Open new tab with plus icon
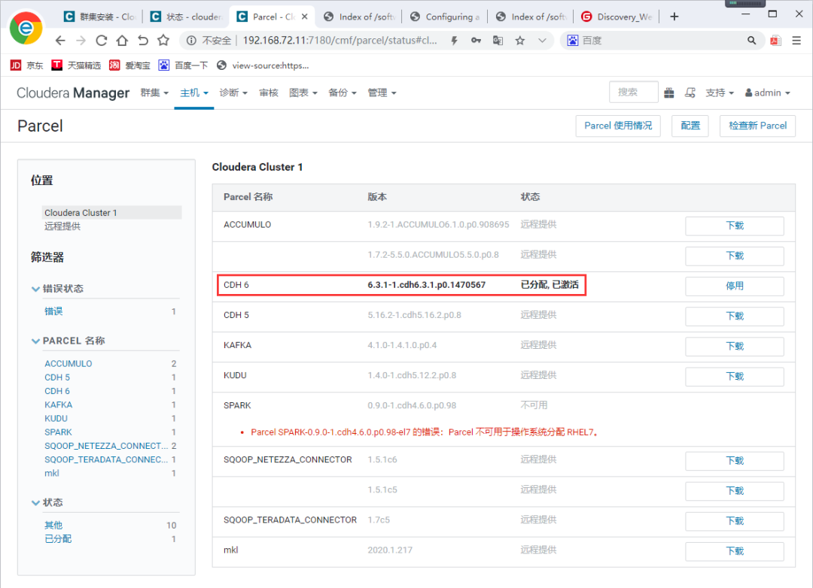Screen dimensions: 813x588 674,17
